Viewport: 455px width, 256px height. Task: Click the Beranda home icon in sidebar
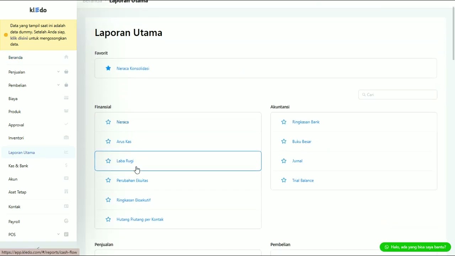66,57
